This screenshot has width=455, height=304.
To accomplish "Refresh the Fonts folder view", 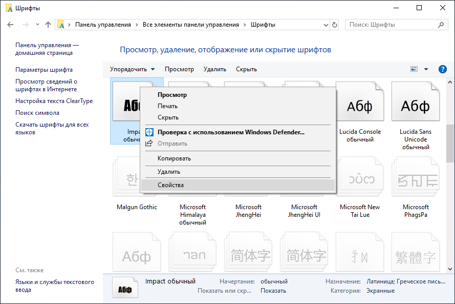I will [335, 25].
